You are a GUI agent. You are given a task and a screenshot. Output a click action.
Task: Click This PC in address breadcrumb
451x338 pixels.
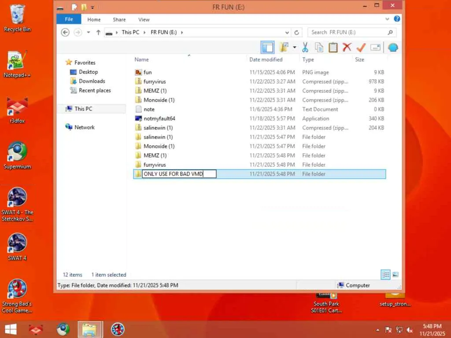tap(130, 33)
